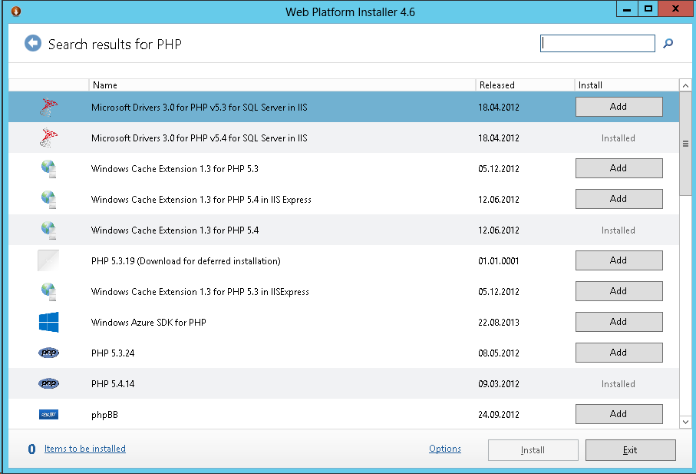Click icon of Windows Cache Extension PHP 5.3 IISExpress
Viewport: 696px width, 474px height.
point(48,291)
